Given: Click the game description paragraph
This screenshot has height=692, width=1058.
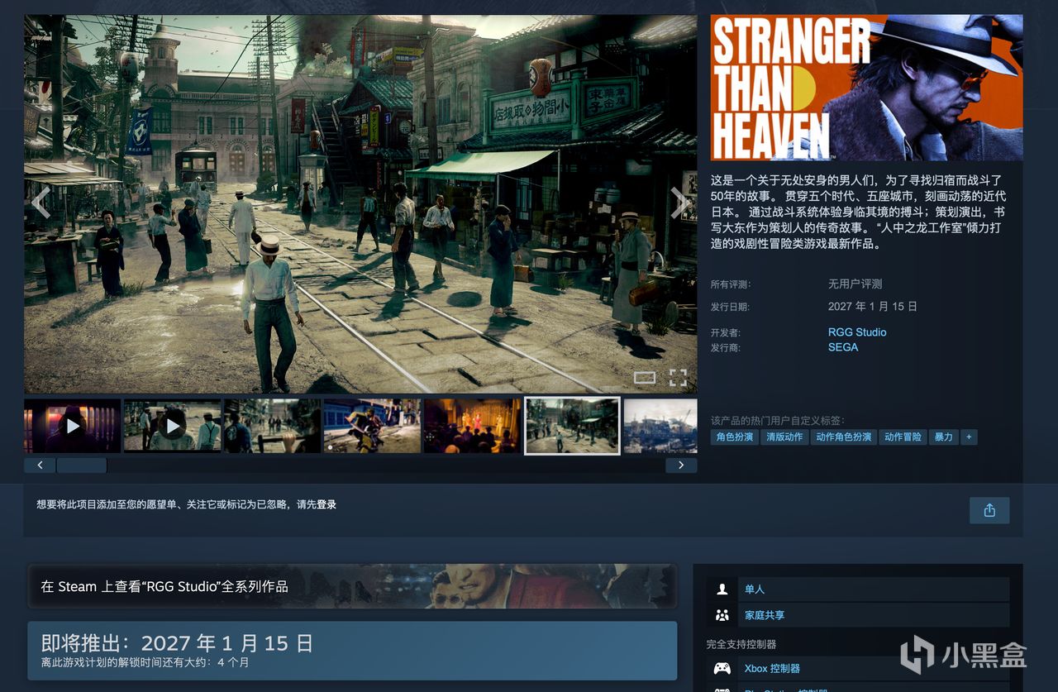Looking at the screenshot, I should point(859,211).
